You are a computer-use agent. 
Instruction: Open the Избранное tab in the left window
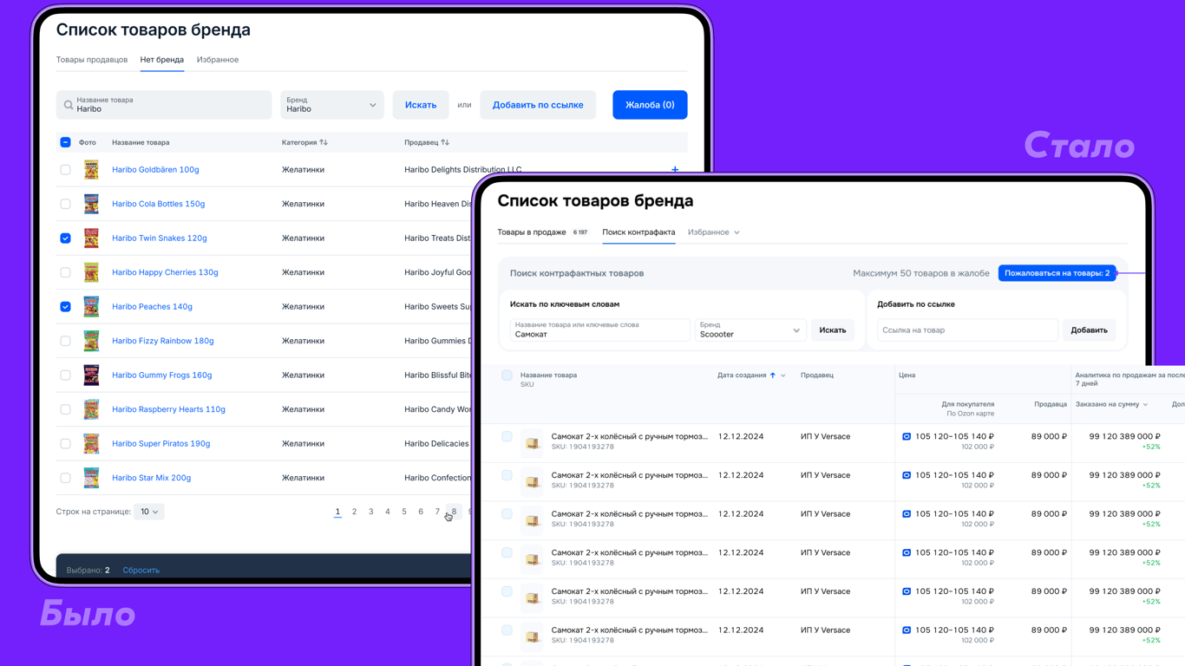218,60
